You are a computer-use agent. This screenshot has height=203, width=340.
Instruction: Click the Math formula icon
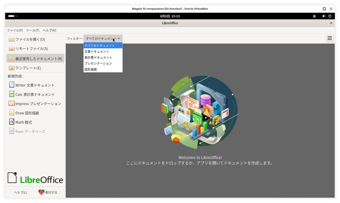12,122
